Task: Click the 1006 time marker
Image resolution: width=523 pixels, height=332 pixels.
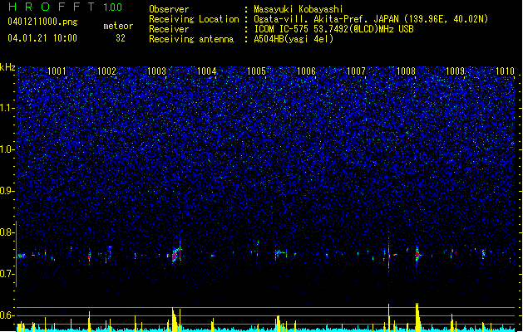Action: (x=306, y=71)
